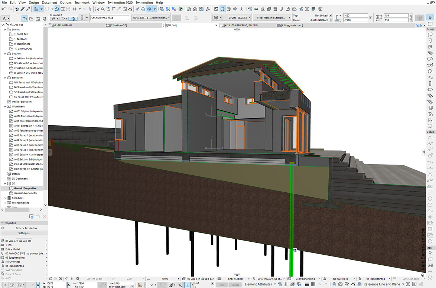Click the OK button in bottom bar
The image size is (436, 288).
[222, 285]
